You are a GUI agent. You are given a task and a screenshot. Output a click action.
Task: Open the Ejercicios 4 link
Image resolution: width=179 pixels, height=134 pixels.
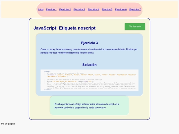93,10
